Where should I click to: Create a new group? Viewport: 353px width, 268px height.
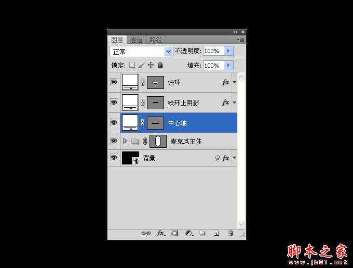(202, 233)
